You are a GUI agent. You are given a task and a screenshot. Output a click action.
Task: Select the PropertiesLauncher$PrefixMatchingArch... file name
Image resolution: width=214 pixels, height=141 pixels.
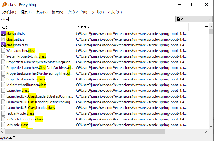click(40, 62)
